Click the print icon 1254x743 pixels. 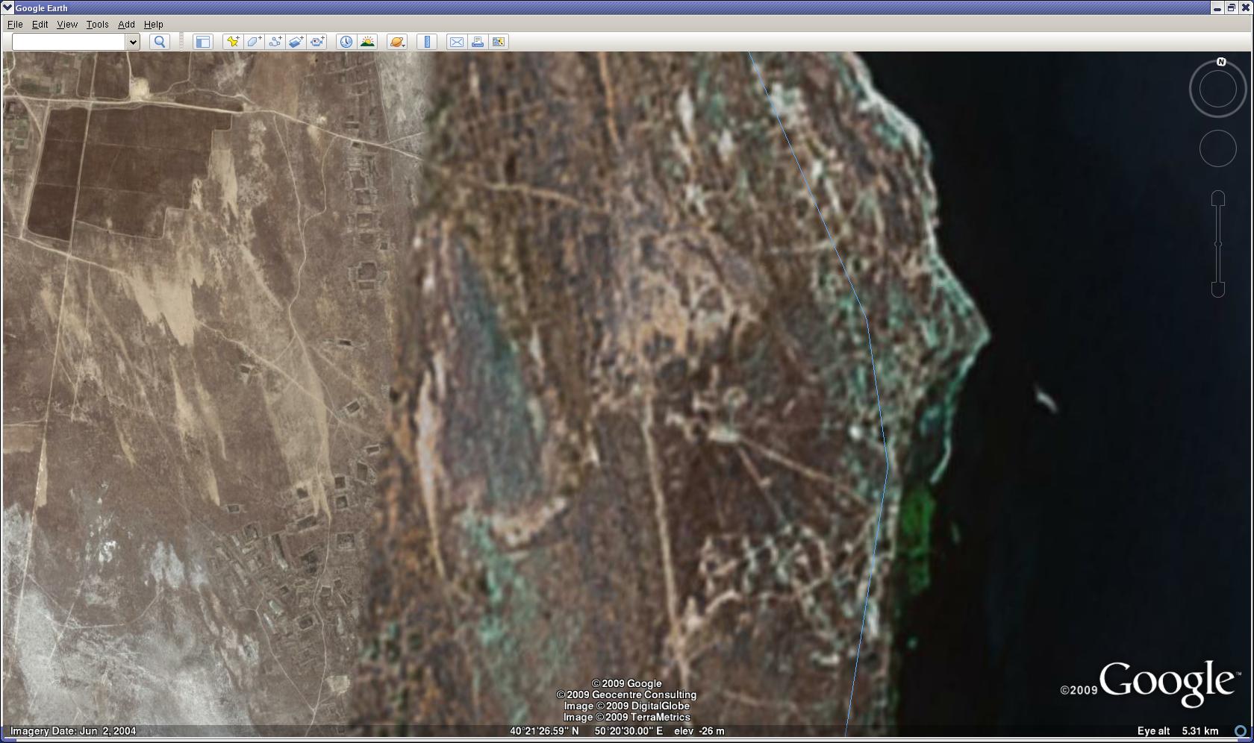point(478,42)
